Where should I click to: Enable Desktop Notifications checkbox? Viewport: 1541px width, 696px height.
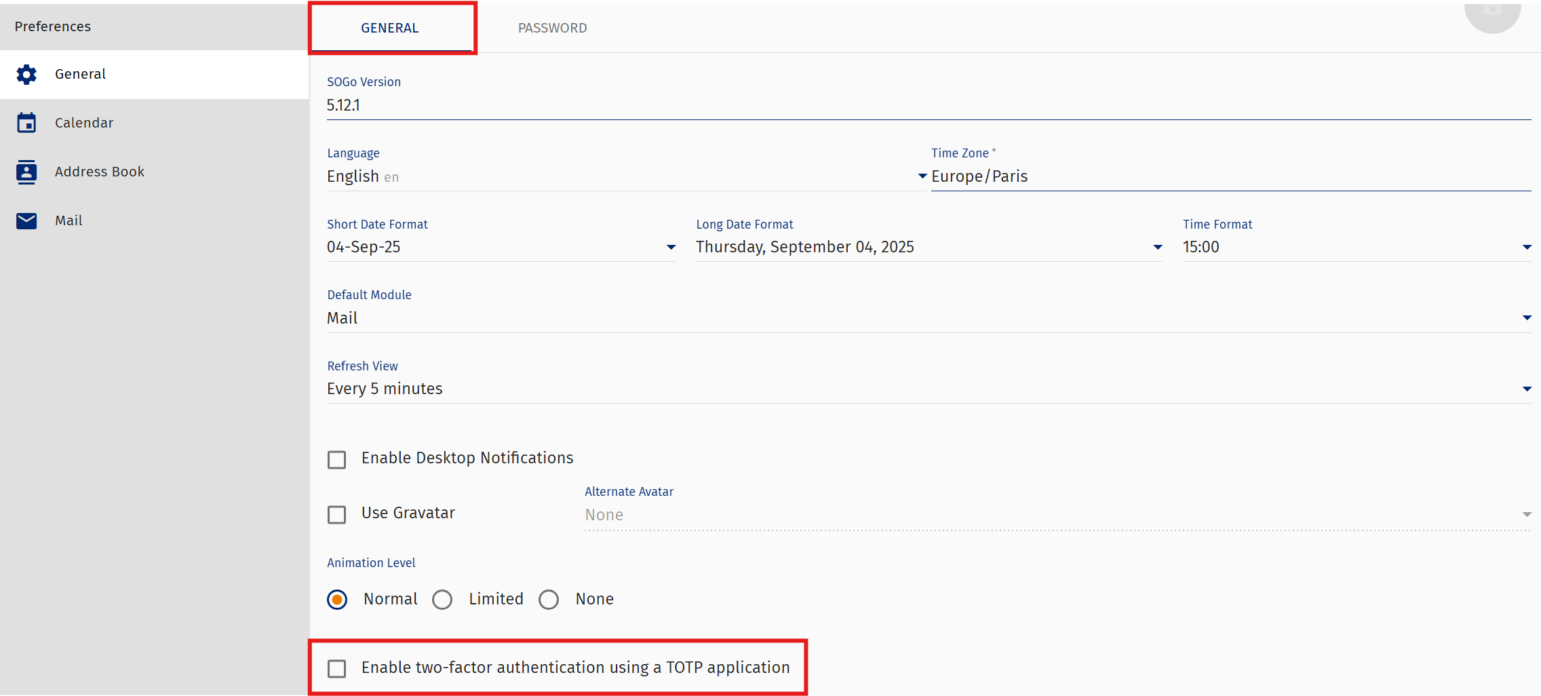tap(336, 459)
